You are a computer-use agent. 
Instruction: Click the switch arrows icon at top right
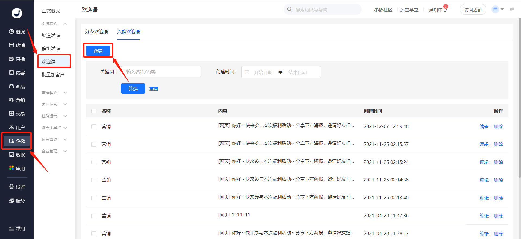[x=512, y=9]
